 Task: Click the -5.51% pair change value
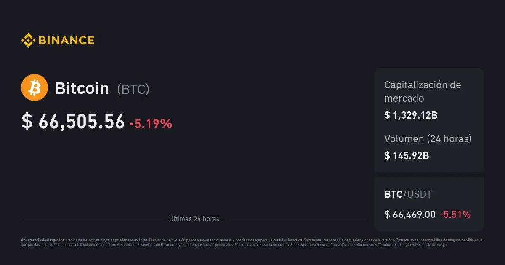click(455, 215)
